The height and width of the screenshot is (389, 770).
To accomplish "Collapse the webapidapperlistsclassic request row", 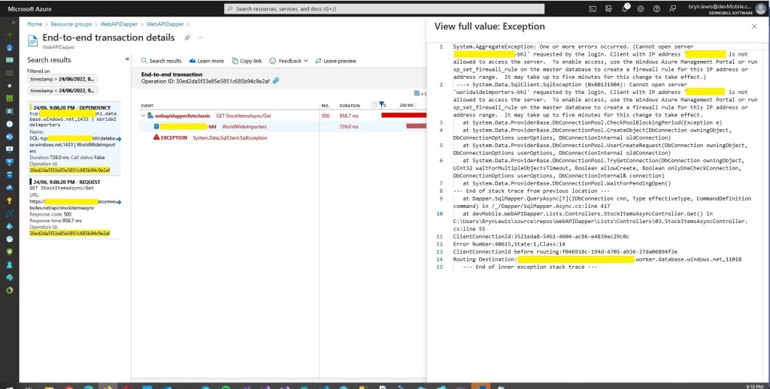I will (141, 116).
